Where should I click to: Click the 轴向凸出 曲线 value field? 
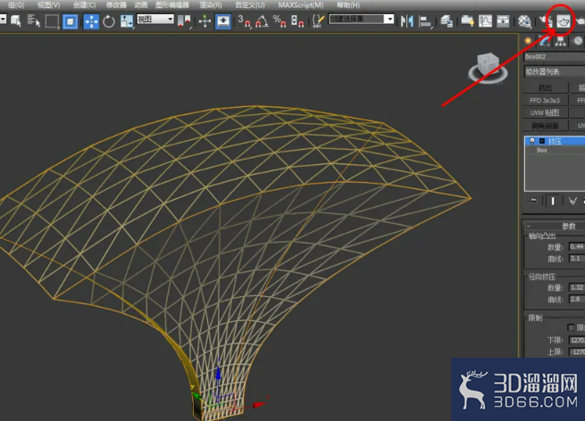tap(577, 258)
